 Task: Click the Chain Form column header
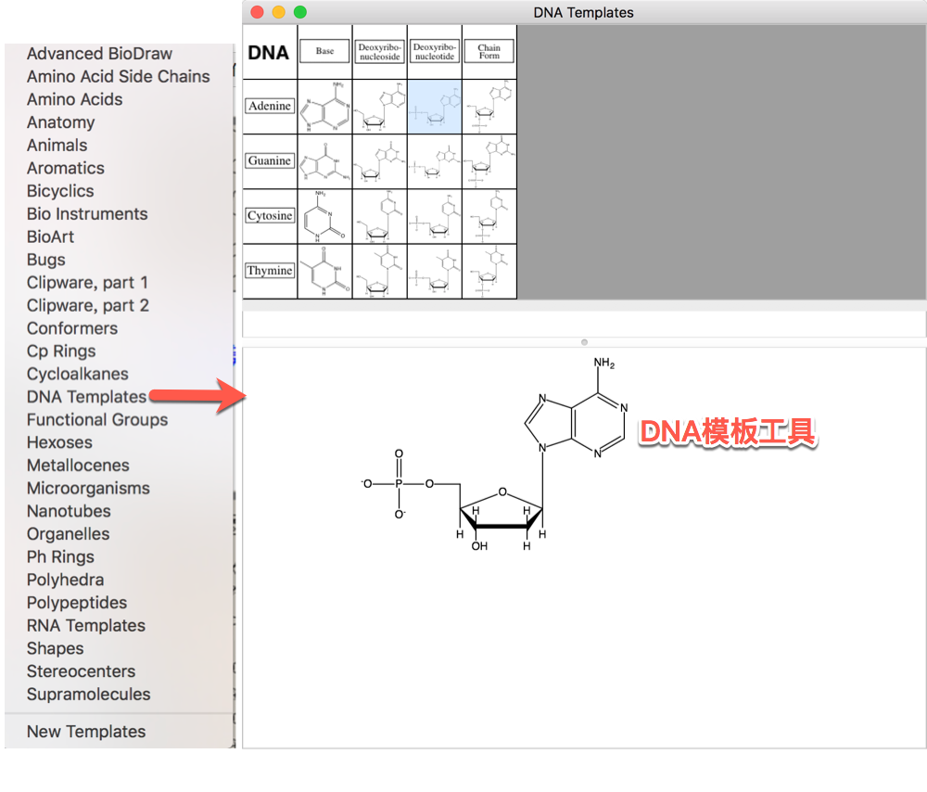(x=489, y=51)
